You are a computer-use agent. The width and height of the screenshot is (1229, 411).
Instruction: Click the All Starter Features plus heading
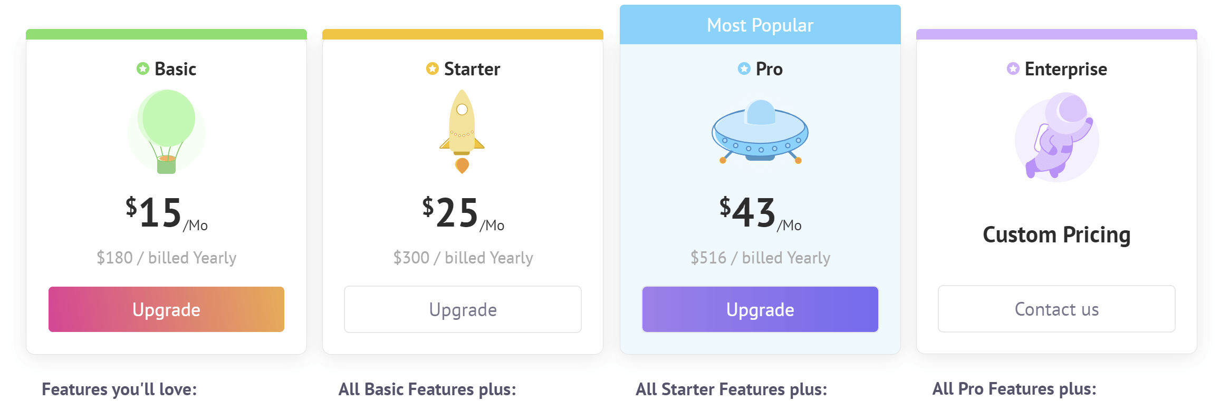[731, 389]
